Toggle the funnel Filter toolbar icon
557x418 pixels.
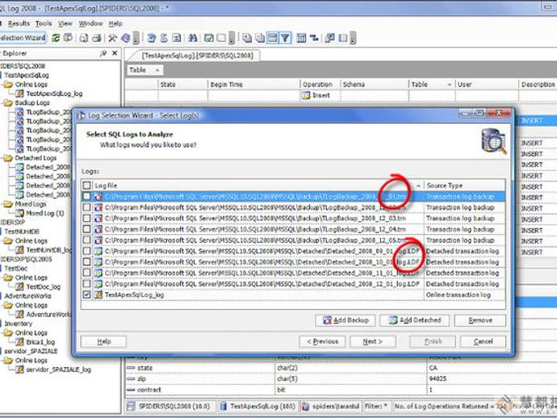(x=285, y=38)
